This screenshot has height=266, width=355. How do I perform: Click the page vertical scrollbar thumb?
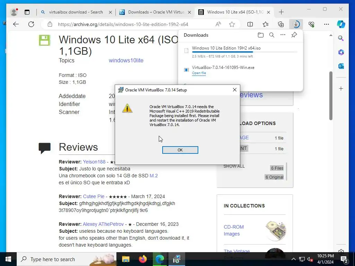tap(331, 96)
